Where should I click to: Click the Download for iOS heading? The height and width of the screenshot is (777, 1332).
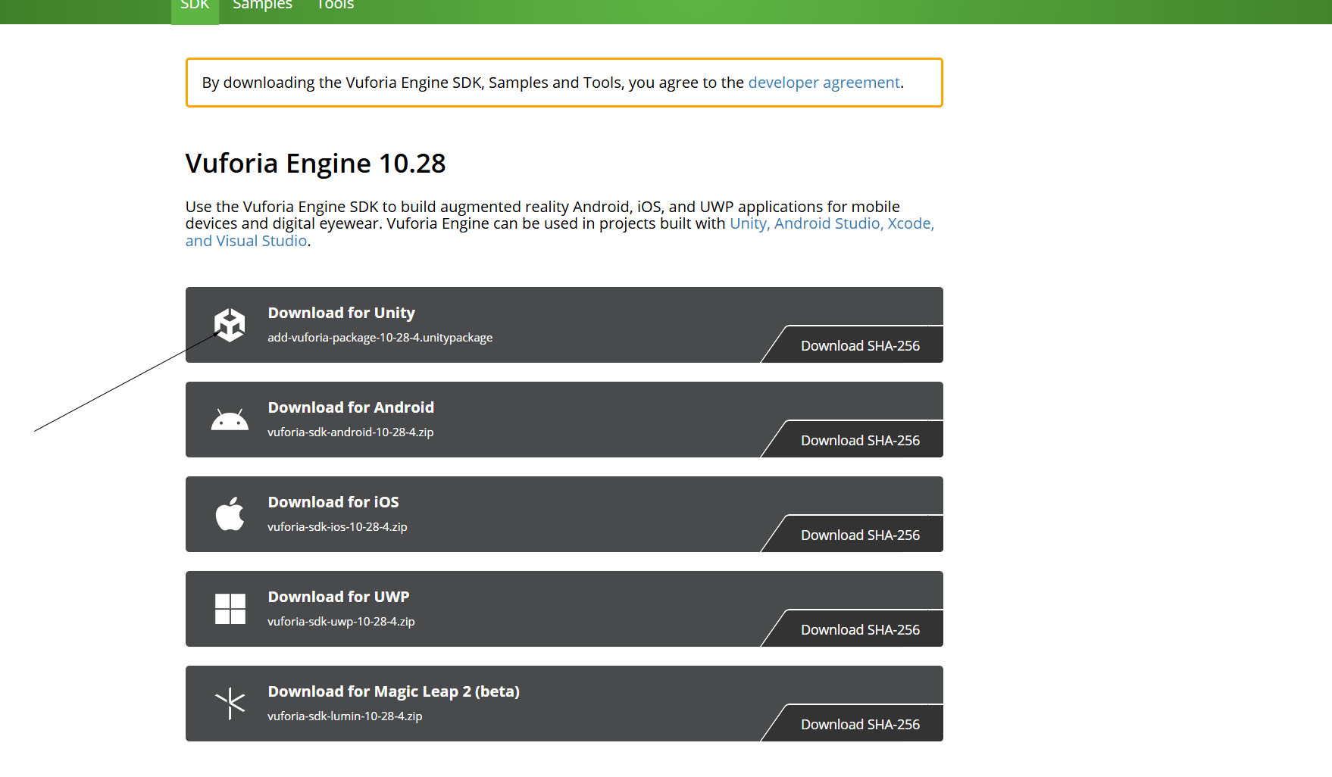[333, 502]
